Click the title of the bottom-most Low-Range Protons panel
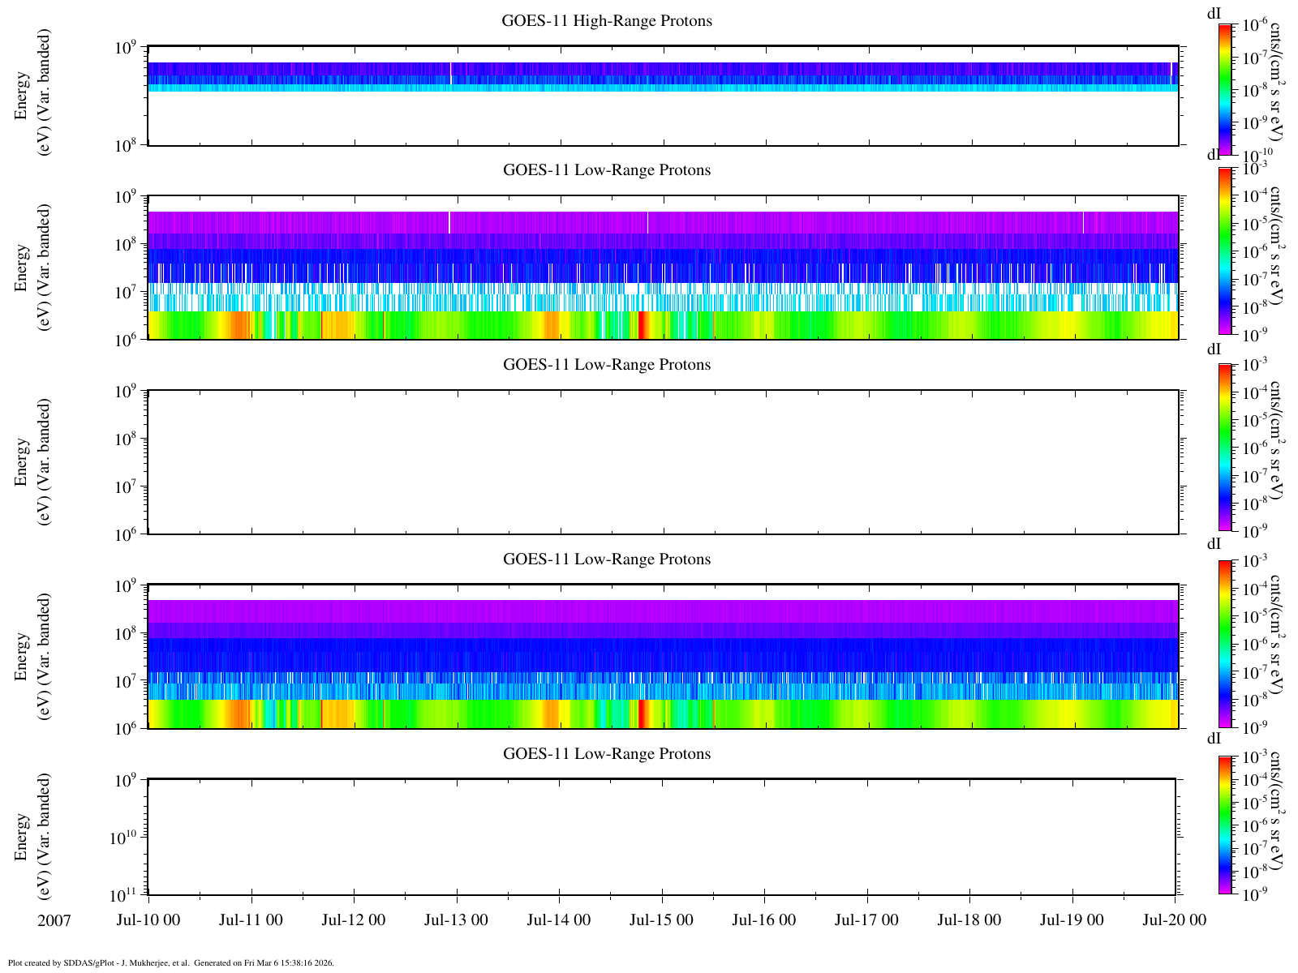The image size is (1298, 973). pyautogui.click(x=606, y=754)
